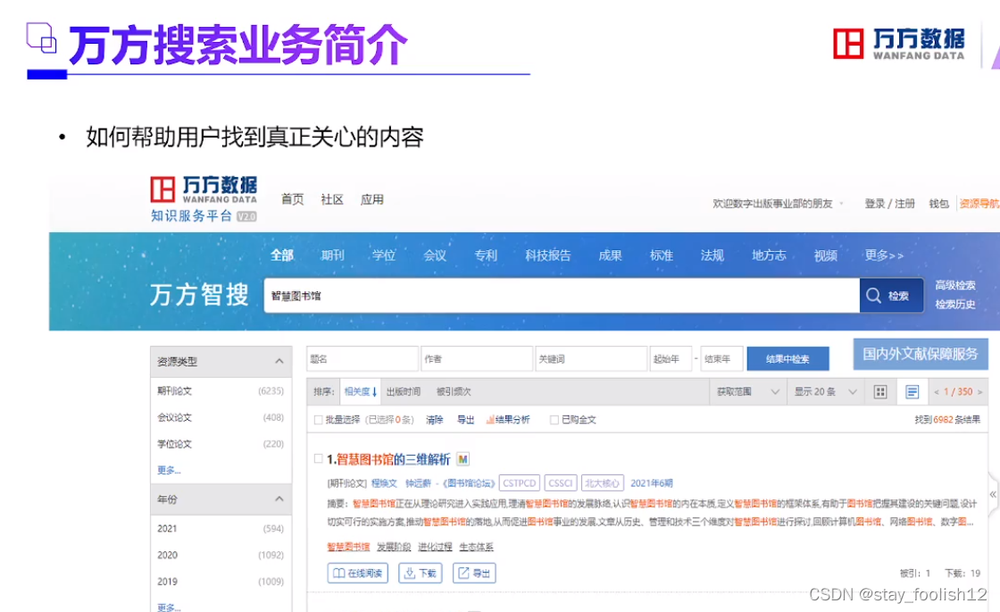Open 高级检索 advanced search
1000x612 pixels.
954,285
